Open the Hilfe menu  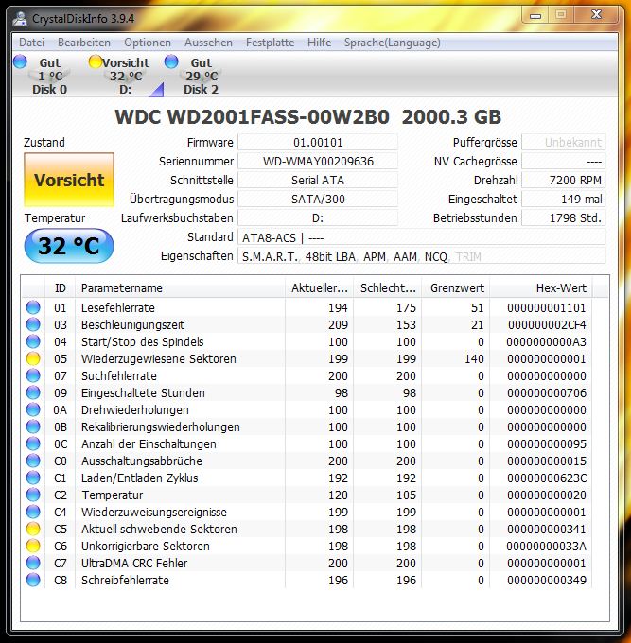coord(319,43)
